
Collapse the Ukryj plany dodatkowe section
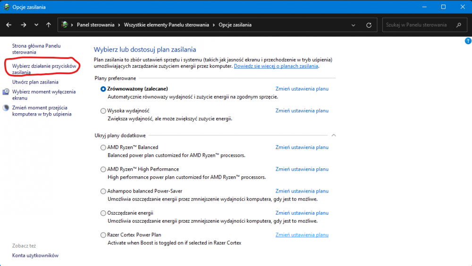334,135
